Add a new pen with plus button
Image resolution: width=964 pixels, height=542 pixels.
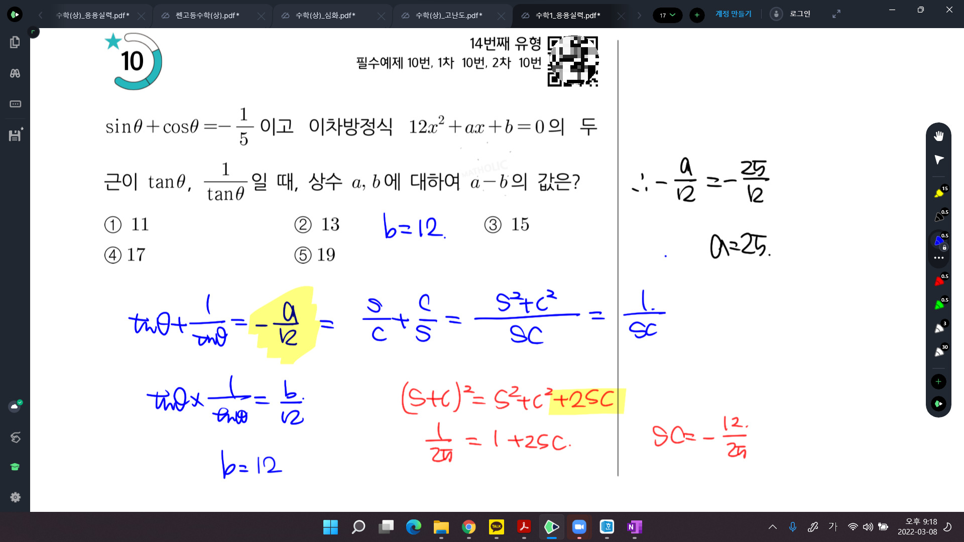(x=938, y=381)
